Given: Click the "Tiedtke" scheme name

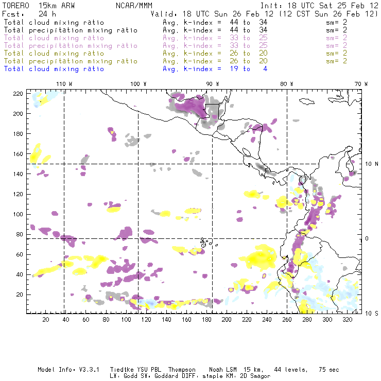Looking at the screenshot, I should coord(122,370).
